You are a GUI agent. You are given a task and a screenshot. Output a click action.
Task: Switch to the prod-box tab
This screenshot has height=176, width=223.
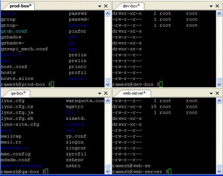click(20, 6)
